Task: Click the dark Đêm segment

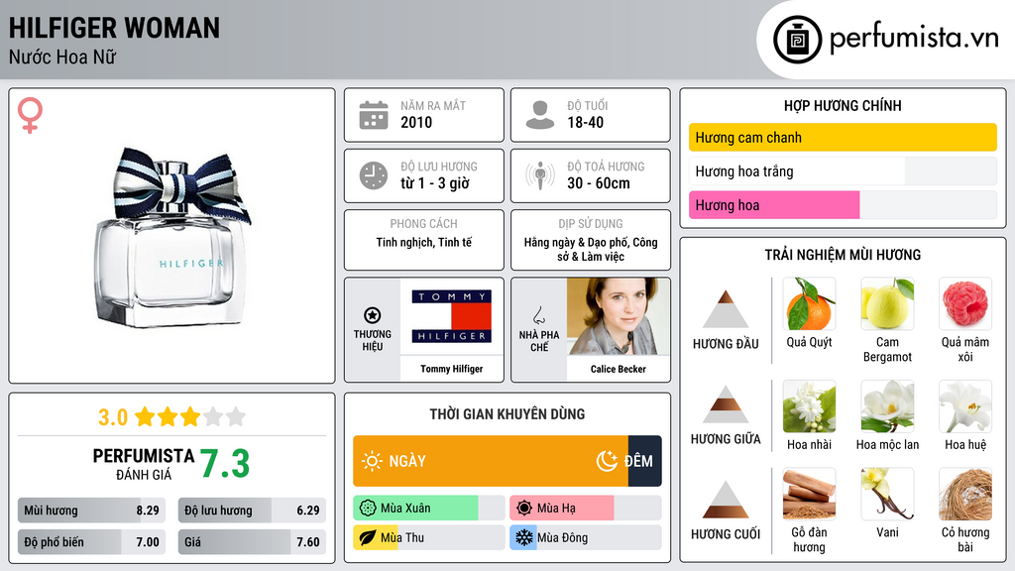Action: click(x=644, y=461)
